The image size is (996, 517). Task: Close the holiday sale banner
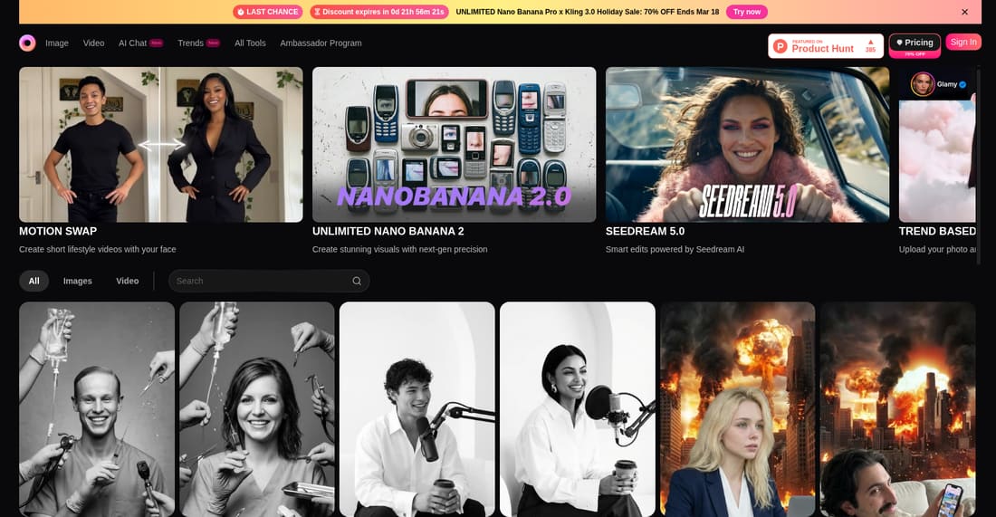coord(965,12)
